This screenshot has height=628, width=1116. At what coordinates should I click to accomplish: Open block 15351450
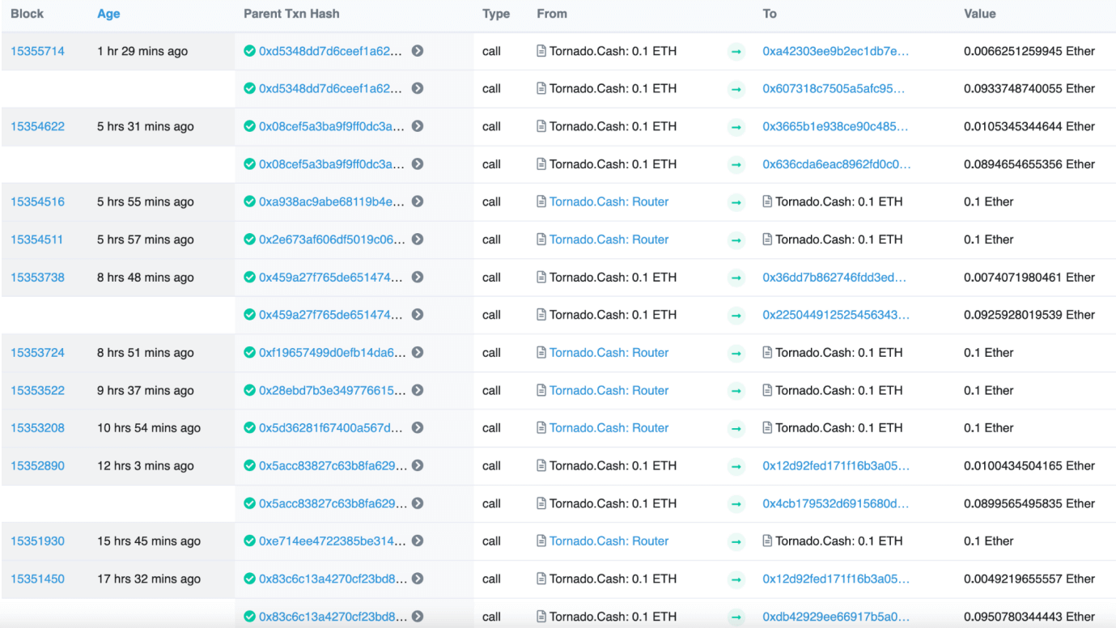click(37, 579)
